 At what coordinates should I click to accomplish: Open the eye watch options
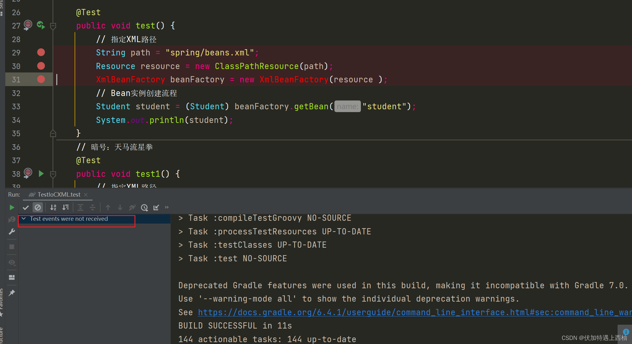click(x=12, y=263)
